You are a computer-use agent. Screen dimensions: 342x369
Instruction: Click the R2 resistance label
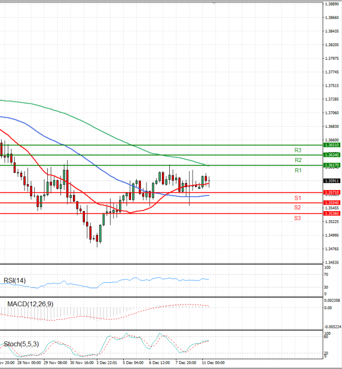[x=298, y=160]
